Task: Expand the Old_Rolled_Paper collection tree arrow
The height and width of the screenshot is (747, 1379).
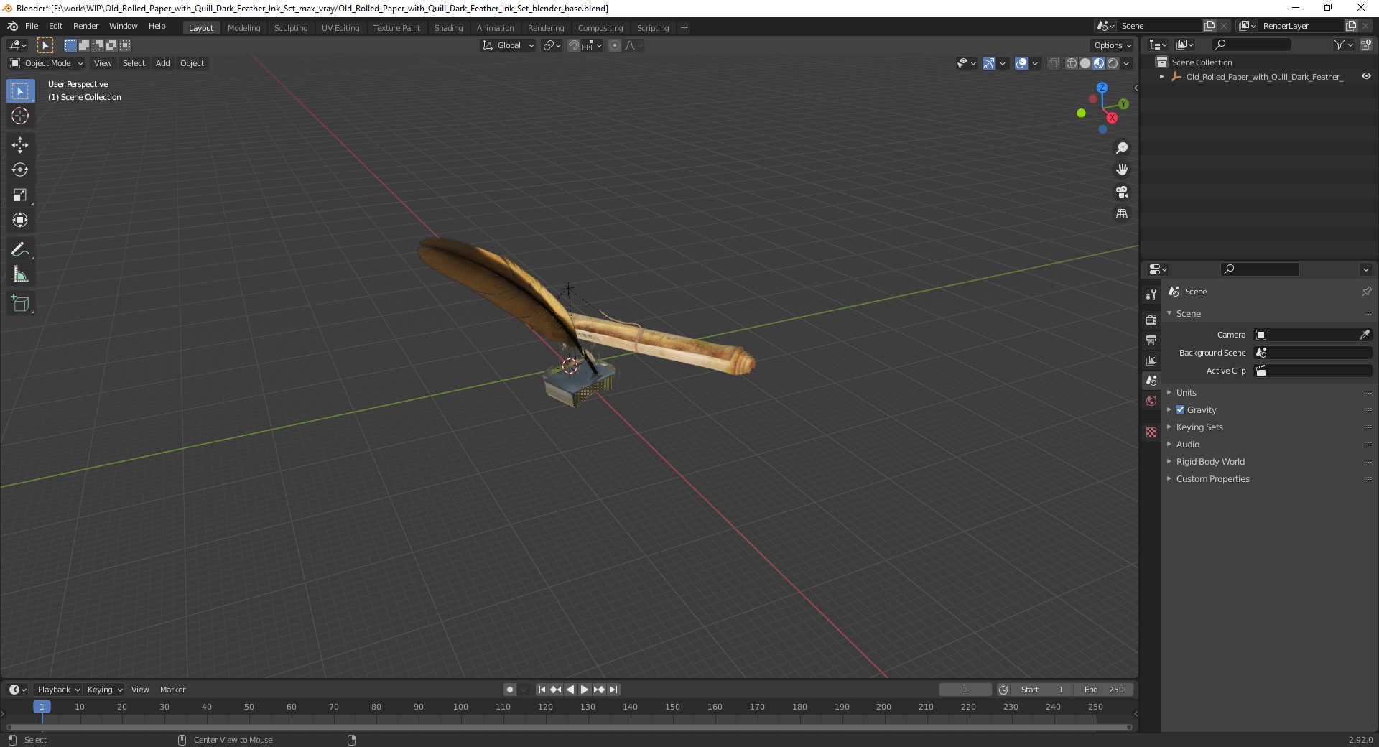Action: tap(1162, 76)
